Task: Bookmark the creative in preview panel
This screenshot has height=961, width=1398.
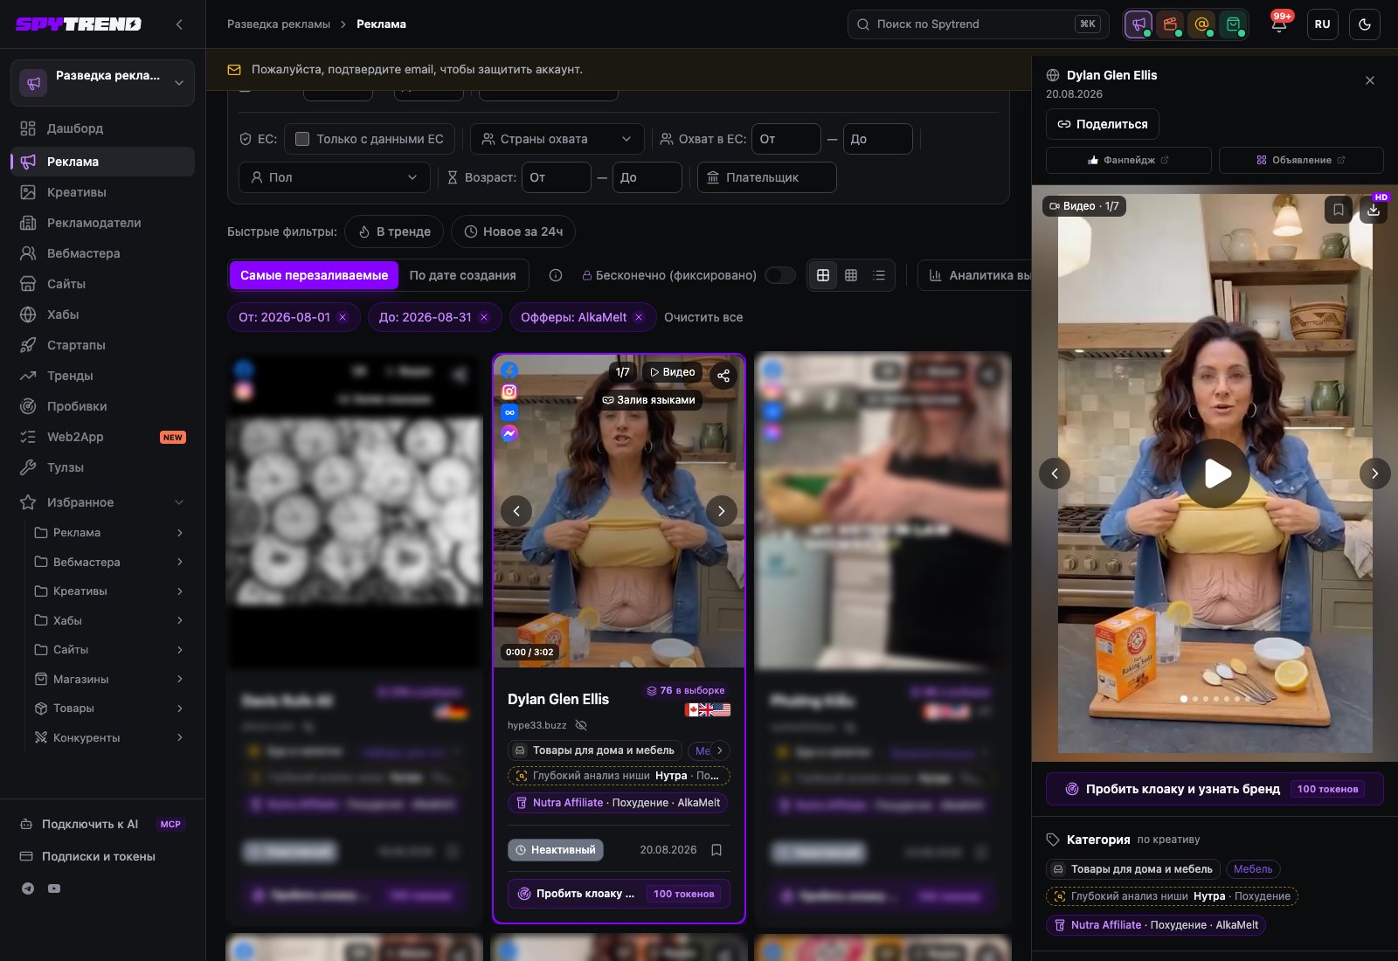Action: click(1339, 210)
